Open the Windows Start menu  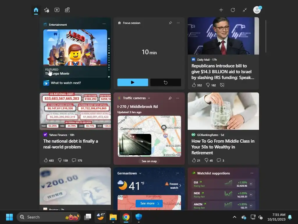[9, 217]
